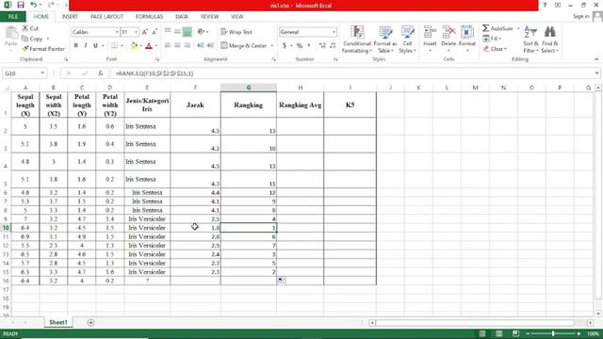Open the Auto Fill Options button

tap(282, 281)
